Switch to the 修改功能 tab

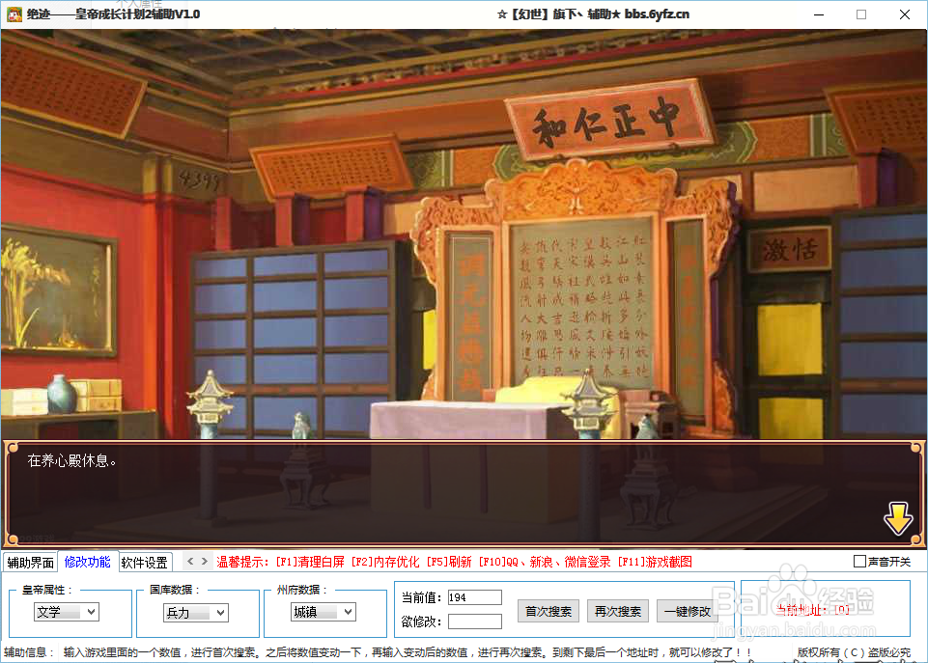pyautogui.click(x=88, y=560)
